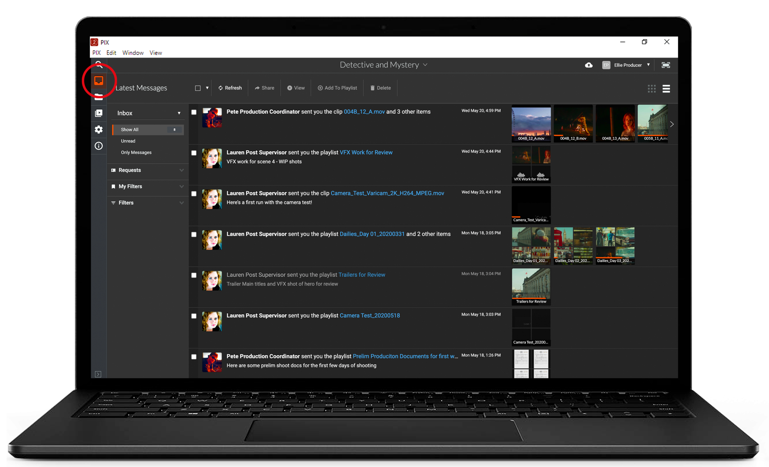Open the Trailers for Review playlist link
The height and width of the screenshot is (467, 769).
pyautogui.click(x=361, y=275)
